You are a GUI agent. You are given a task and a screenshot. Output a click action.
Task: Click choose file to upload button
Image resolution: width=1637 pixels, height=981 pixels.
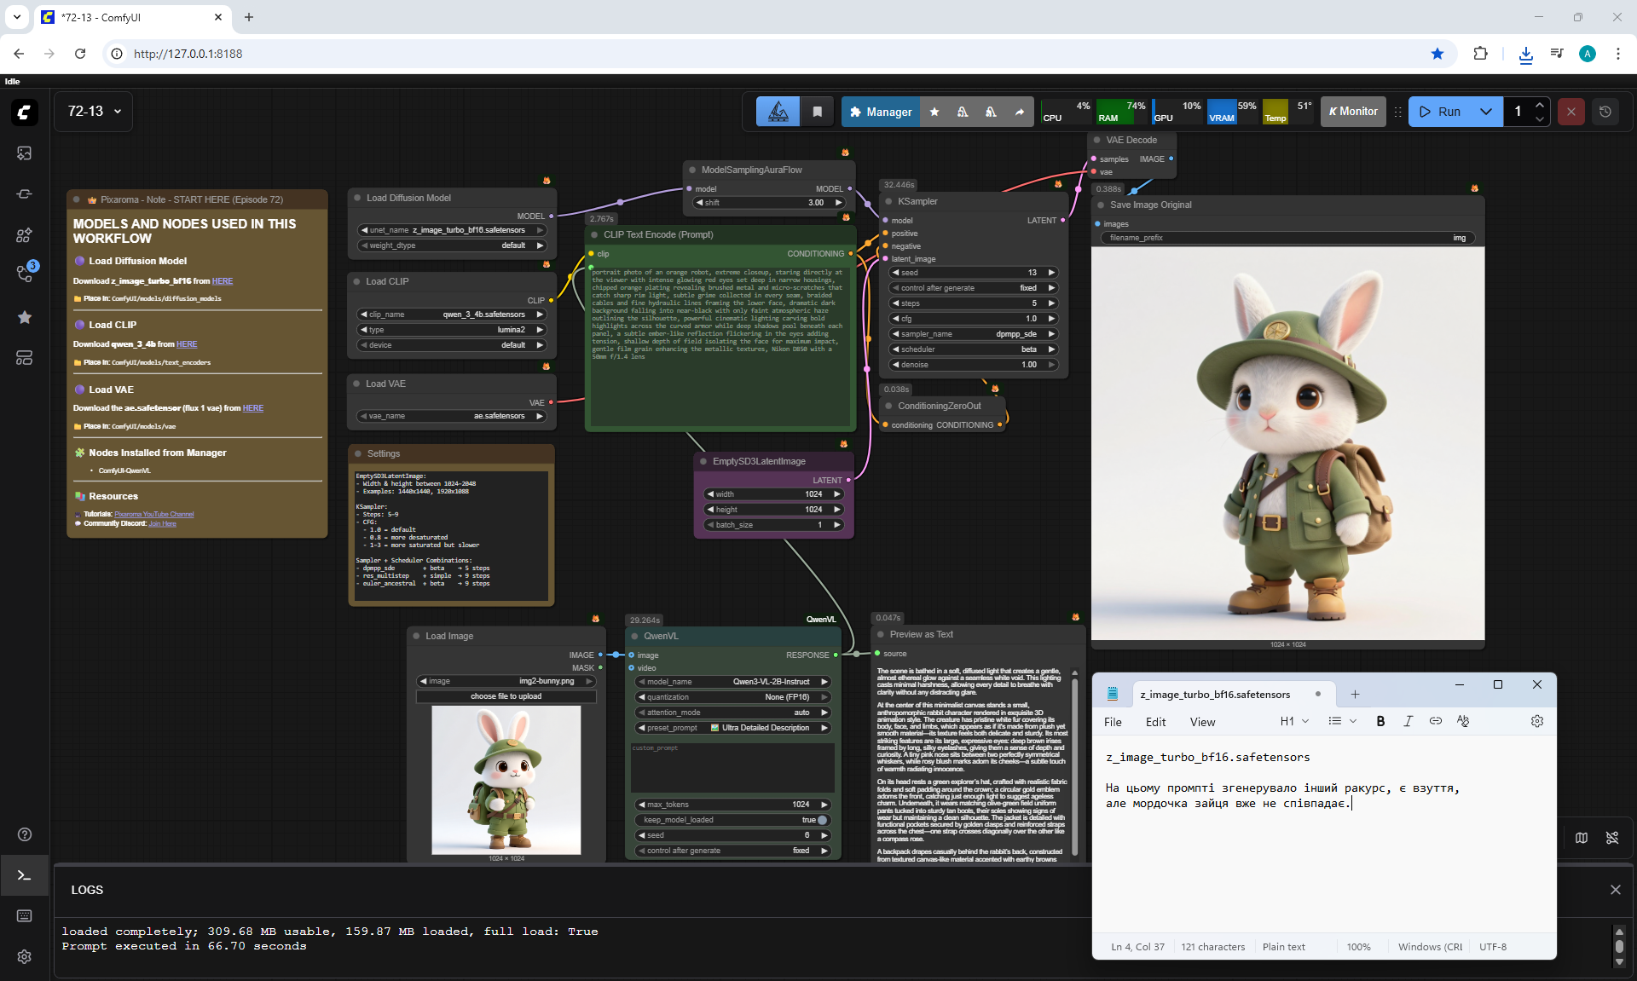tap(506, 696)
